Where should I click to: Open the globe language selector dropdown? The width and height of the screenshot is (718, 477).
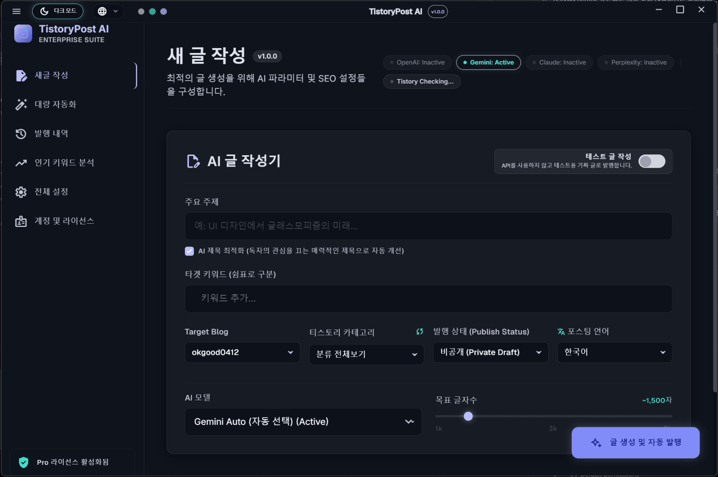(x=108, y=11)
